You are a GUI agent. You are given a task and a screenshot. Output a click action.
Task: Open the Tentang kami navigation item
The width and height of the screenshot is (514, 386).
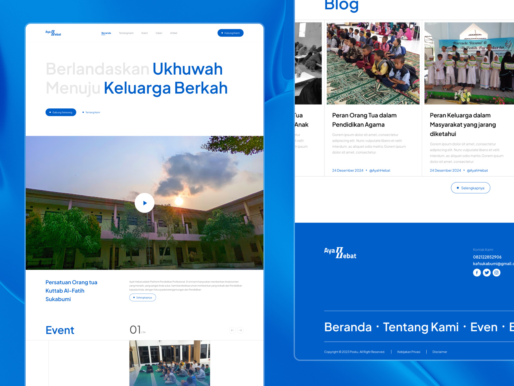pyautogui.click(x=126, y=33)
